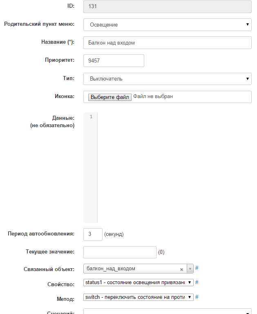Click the # link beside Свойство dropdown
This screenshot has height=314, width=257.
[197, 282]
